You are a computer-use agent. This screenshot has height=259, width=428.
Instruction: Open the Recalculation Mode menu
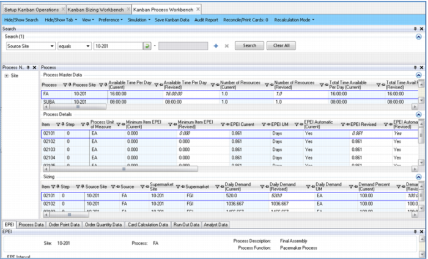tap(294, 20)
